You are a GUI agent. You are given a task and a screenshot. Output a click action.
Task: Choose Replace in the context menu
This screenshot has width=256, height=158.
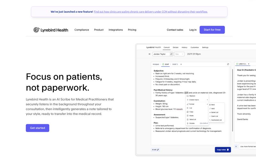coord(197,96)
